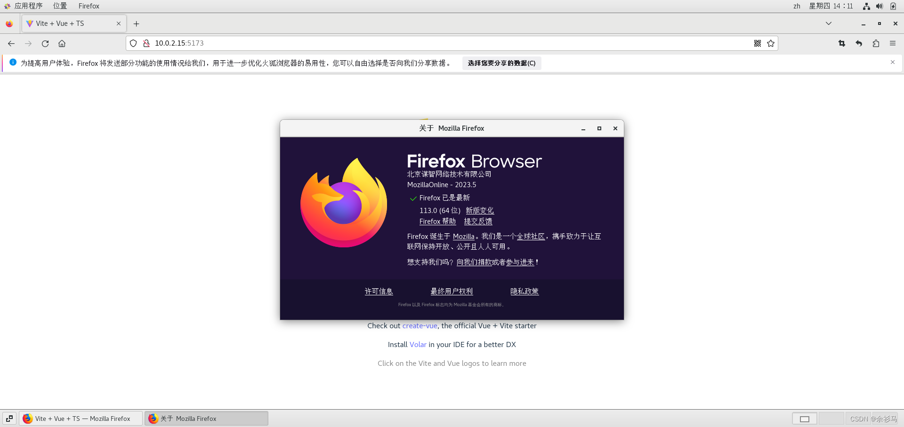Open the 隐私政策 link

(x=525, y=292)
